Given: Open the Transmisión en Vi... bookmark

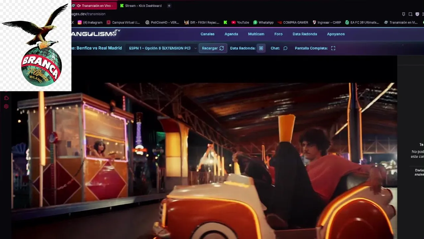Looking at the screenshot, I should click(401, 23).
